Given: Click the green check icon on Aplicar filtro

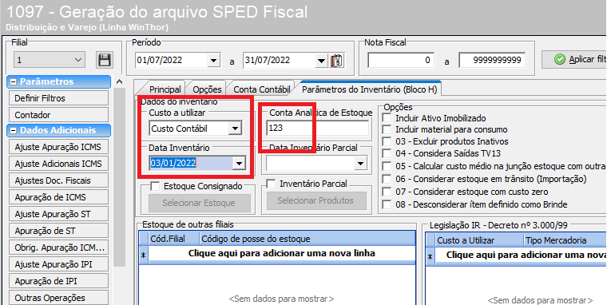Looking at the screenshot, I should [x=559, y=60].
